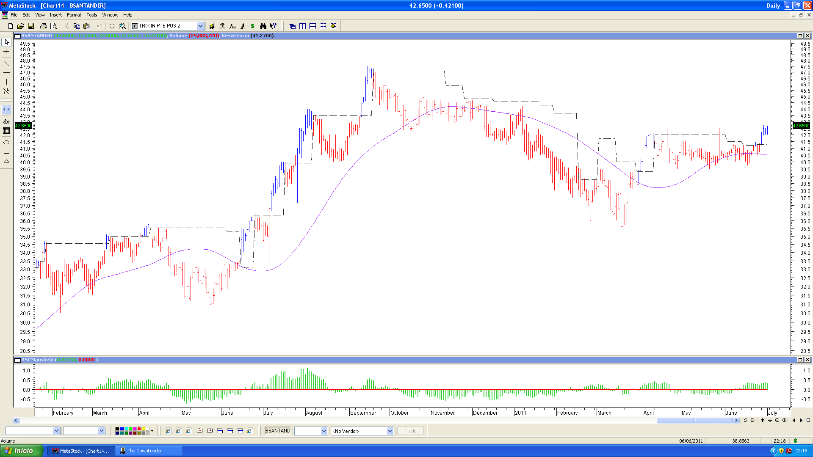Image resolution: width=813 pixels, height=457 pixels.
Task: Open the RSCMansfield inner window menu box
Action: pyautogui.click(x=17, y=360)
